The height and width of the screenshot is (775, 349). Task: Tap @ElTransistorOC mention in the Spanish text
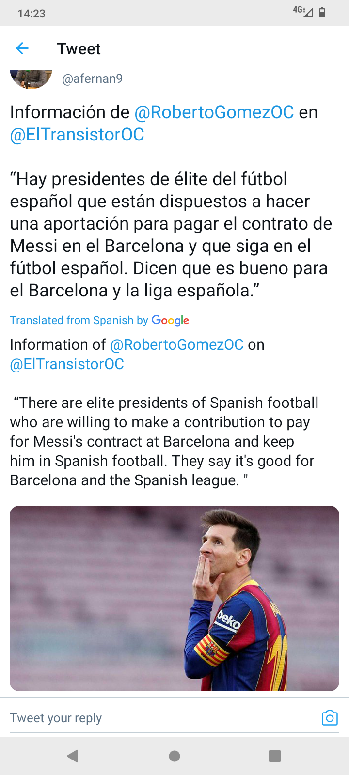77,135
